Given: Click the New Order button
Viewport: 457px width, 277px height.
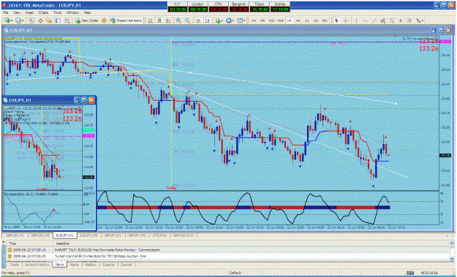Looking at the screenshot, I should pos(87,20).
